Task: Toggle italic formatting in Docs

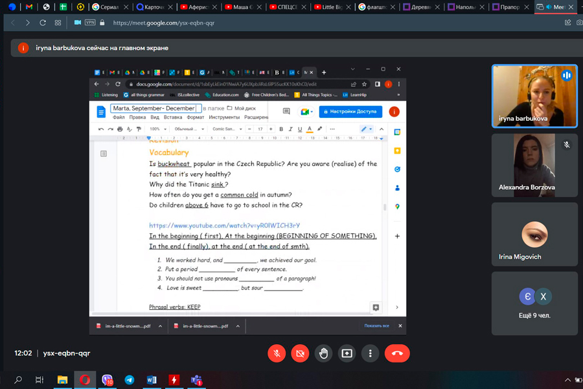Action: click(x=291, y=129)
